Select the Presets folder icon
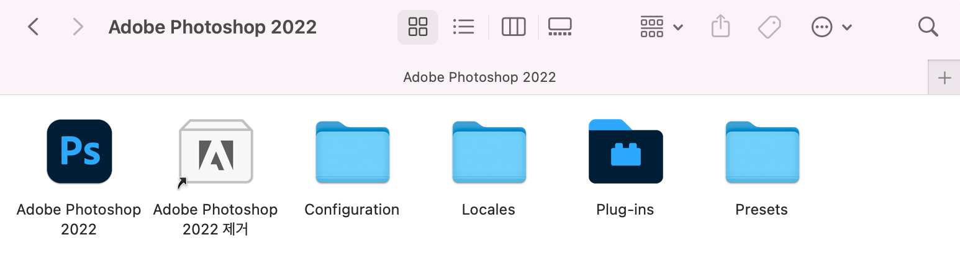The height and width of the screenshot is (263, 960). click(x=762, y=153)
